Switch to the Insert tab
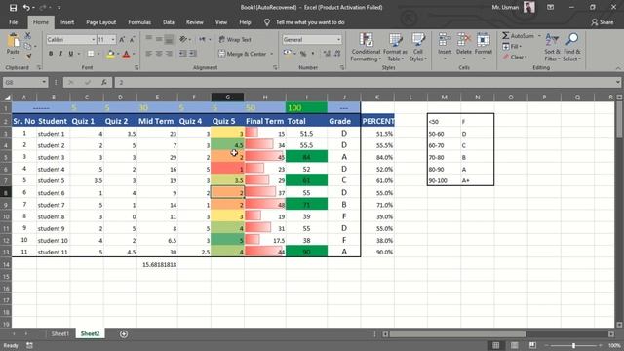Viewport: 624px width, 351px height. tap(67, 22)
